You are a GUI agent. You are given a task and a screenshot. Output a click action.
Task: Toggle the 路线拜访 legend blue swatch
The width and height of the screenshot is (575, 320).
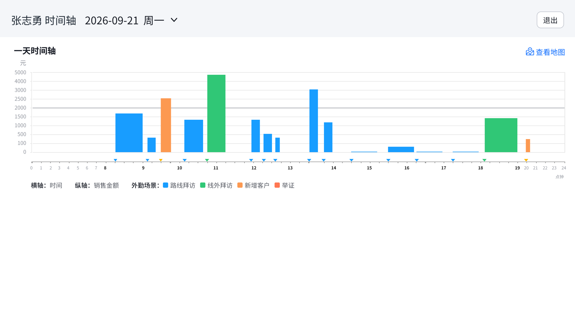(165, 185)
